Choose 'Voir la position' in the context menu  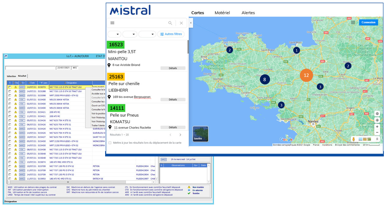coord(98,113)
